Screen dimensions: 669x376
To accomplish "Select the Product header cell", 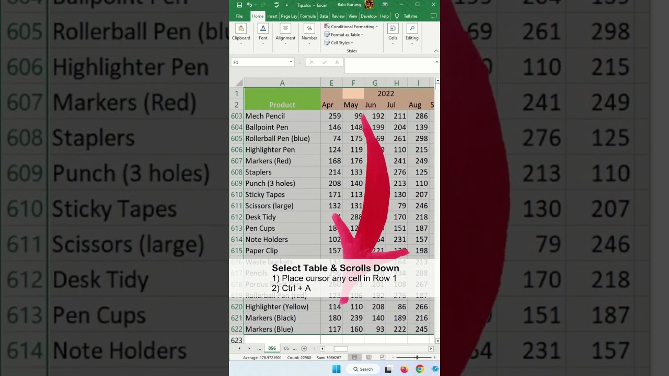I will coord(282,99).
